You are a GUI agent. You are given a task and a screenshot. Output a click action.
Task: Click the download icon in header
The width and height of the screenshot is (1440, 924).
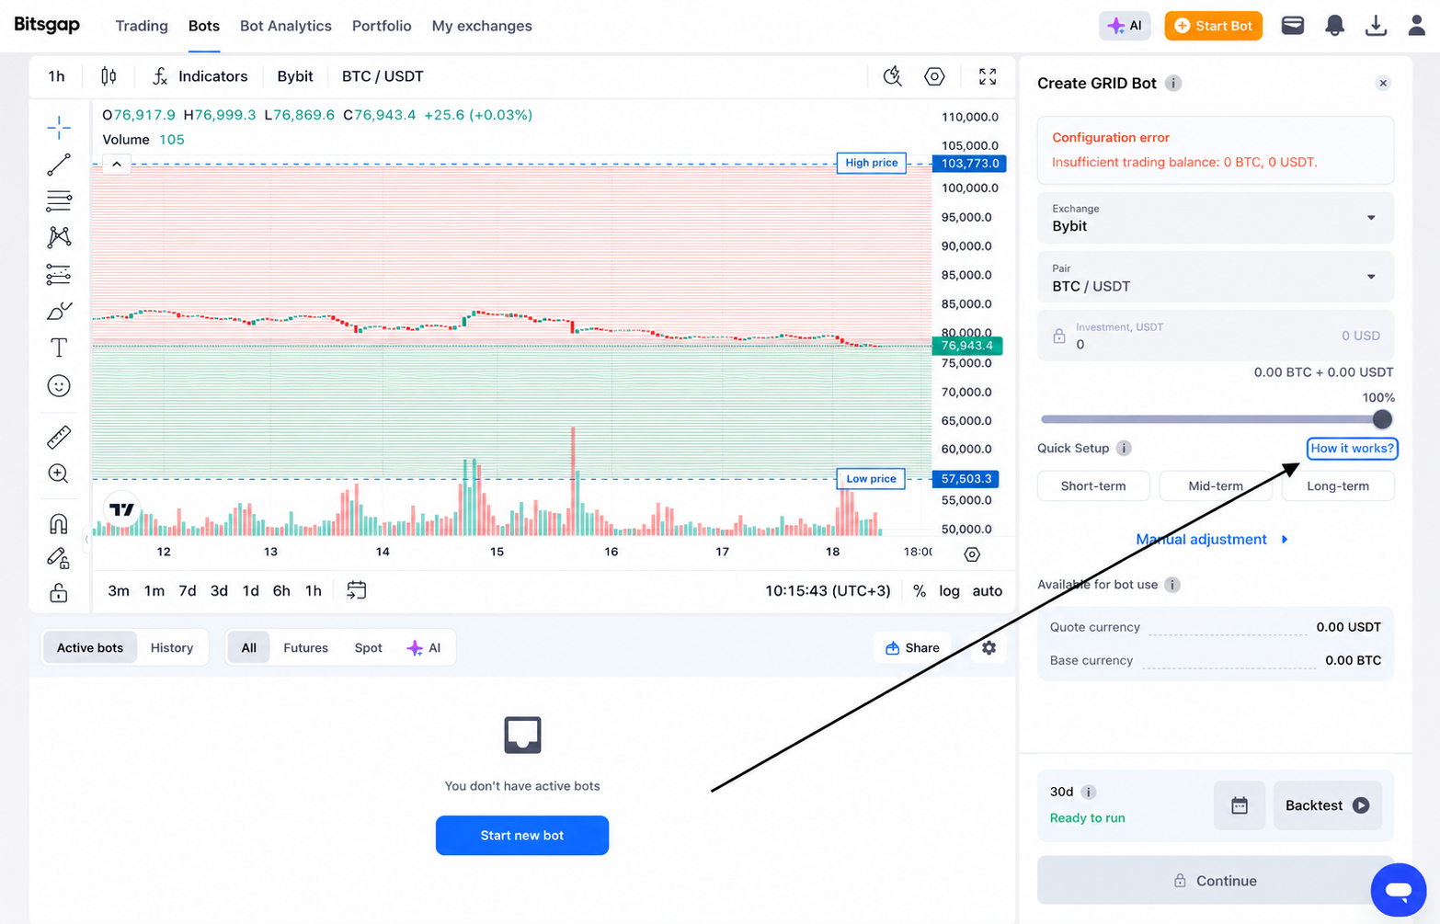pyautogui.click(x=1376, y=26)
